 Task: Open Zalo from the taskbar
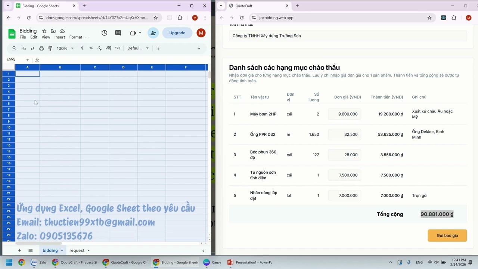(38, 262)
